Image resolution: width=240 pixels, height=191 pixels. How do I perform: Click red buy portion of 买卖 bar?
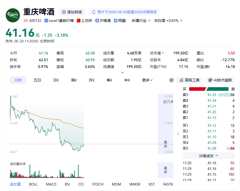(197, 89)
